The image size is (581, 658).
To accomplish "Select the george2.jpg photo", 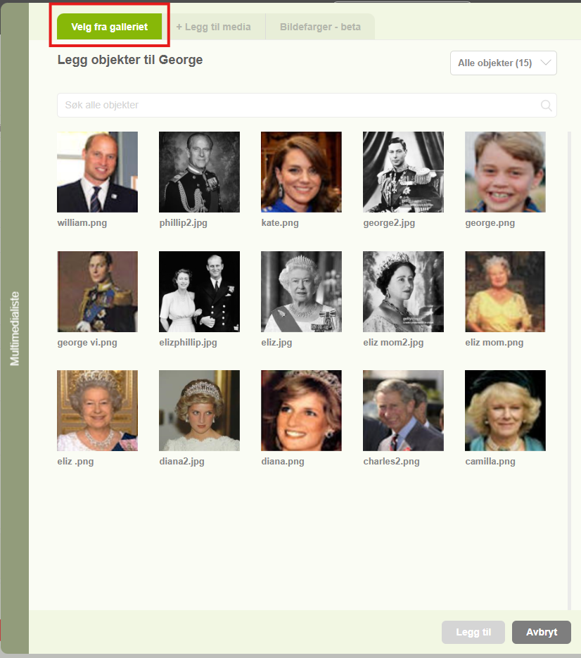I will click(403, 172).
